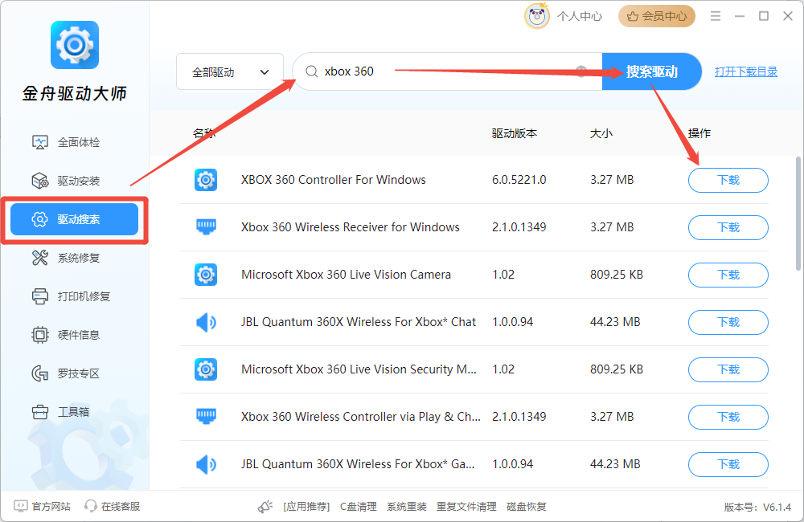Download Xbox 360 Wireless Receiver for Windows
Screen dimensions: 804x522
click(x=728, y=227)
